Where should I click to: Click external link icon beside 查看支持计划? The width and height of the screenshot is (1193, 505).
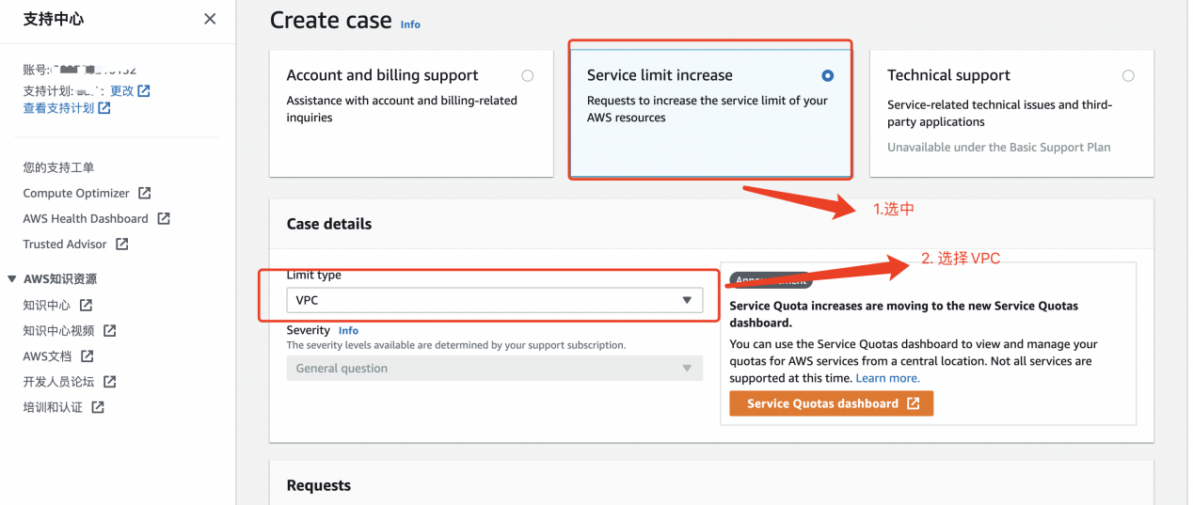[104, 108]
